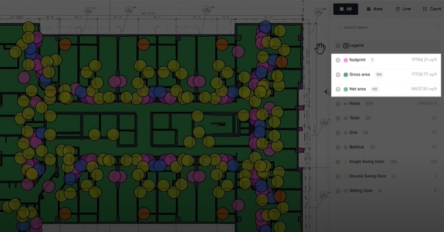
Task: Click the Double Swing Door total 2 at row end
Action: coord(435,176)
